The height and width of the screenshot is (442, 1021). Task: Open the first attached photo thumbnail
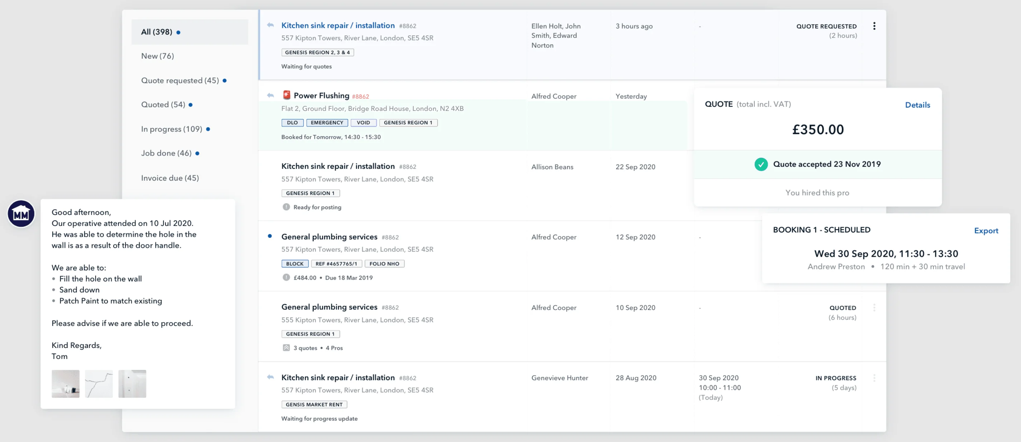pos(66,383)
